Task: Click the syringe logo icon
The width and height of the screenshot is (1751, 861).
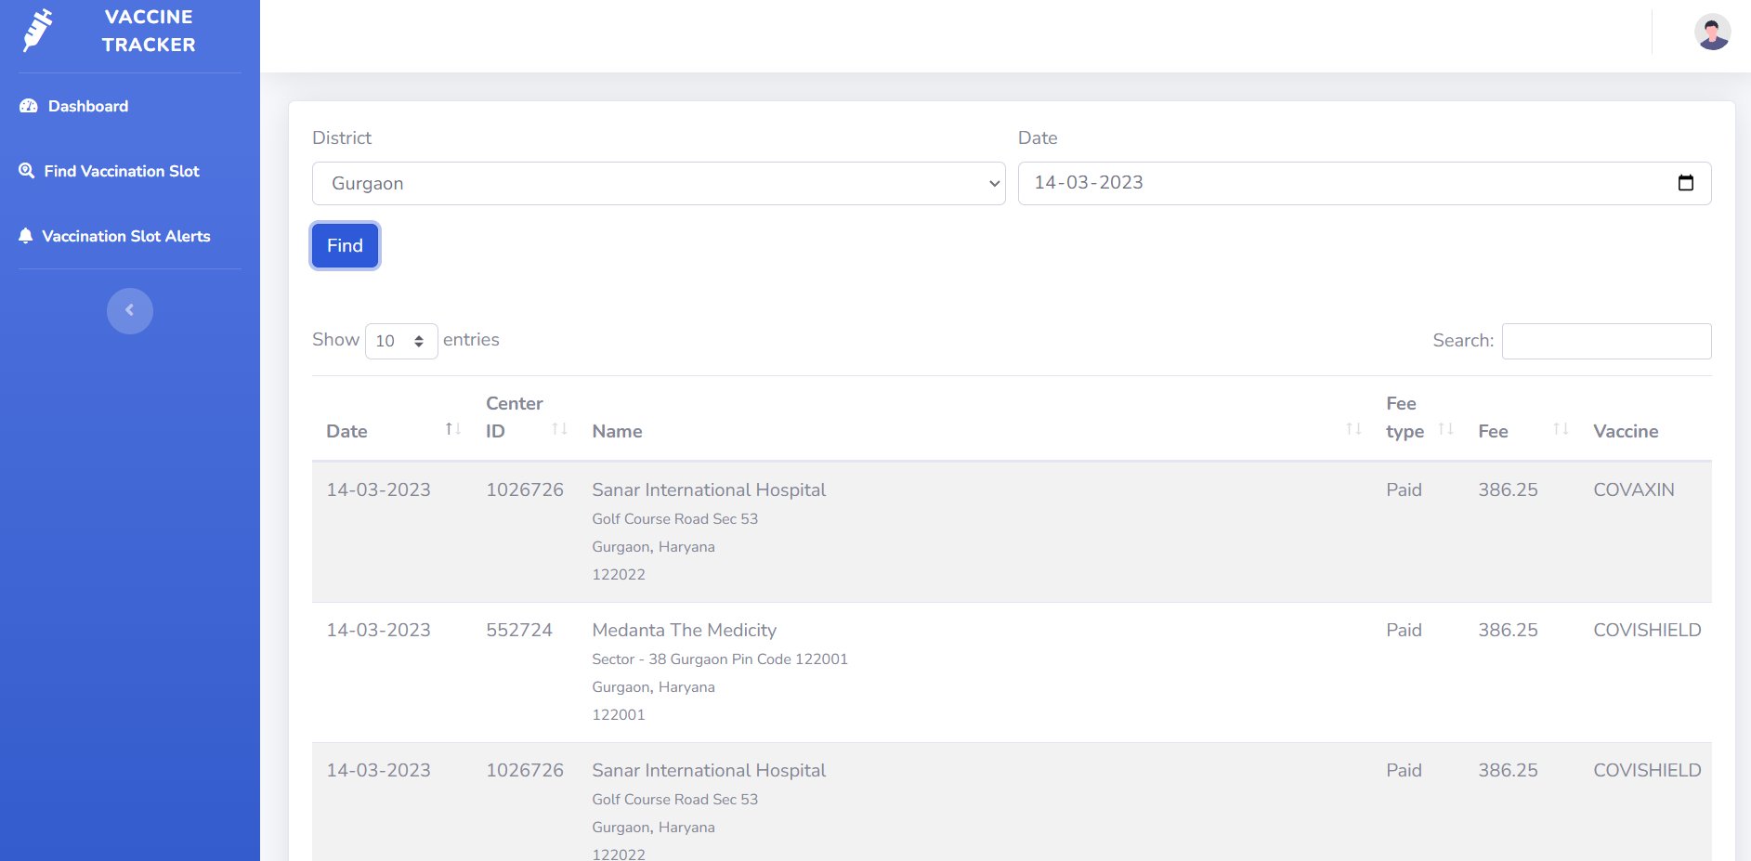Action: click(x=38, y=30)
